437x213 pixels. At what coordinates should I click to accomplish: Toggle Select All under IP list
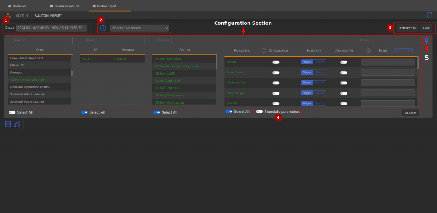(x=84, y=112)
